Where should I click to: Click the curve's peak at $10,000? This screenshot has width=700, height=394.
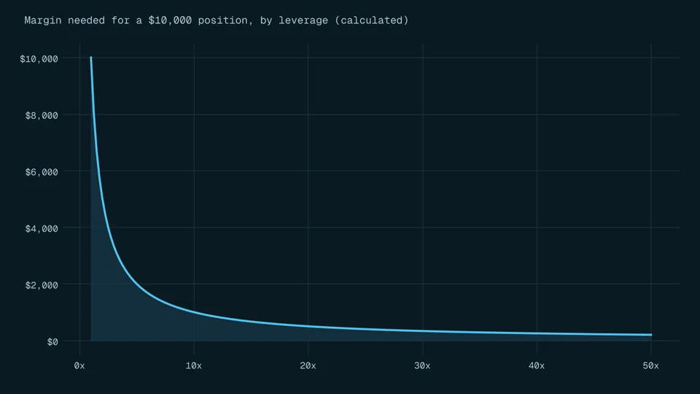[x=91, y=58]
